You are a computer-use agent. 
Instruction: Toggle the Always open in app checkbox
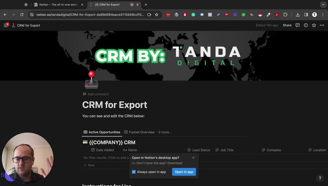(x=134, y=172)
